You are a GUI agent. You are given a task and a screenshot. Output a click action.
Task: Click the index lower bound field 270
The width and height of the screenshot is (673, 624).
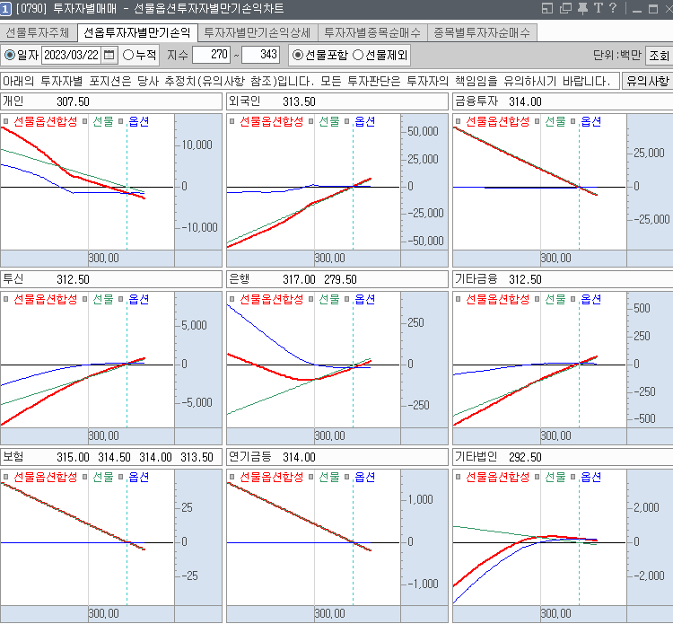pos(212,56)
